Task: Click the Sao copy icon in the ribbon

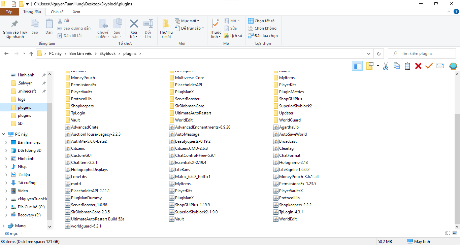Action: pos(35,24)
